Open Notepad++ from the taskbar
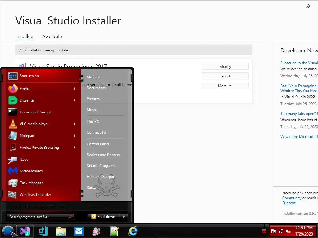This screenshot has height=238, width=318. point(115,231)
